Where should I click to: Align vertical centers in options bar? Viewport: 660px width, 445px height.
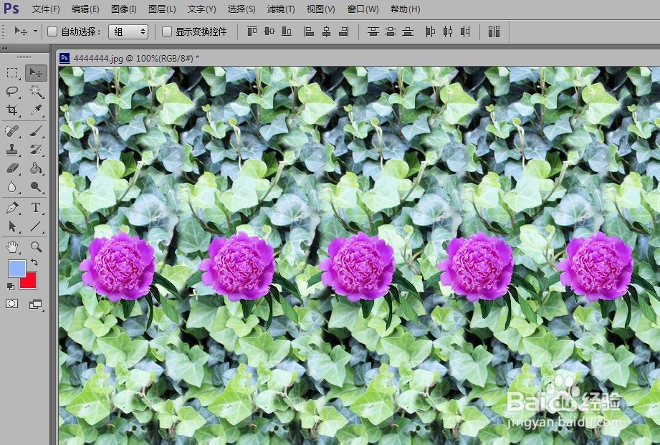click(x=269, y=31)
